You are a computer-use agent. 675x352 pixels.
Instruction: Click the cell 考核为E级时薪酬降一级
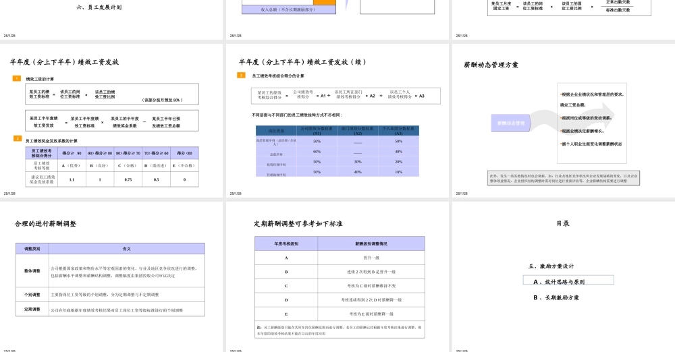click(x=371, y=314)
